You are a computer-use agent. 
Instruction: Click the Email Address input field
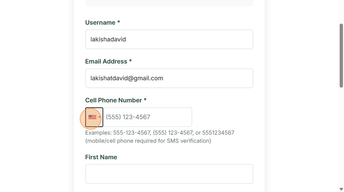pyautogui.click(x=169, y=78)
